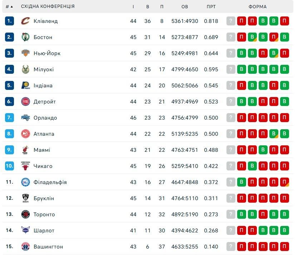Open the Філадельфія team page

tap(50, 182)
